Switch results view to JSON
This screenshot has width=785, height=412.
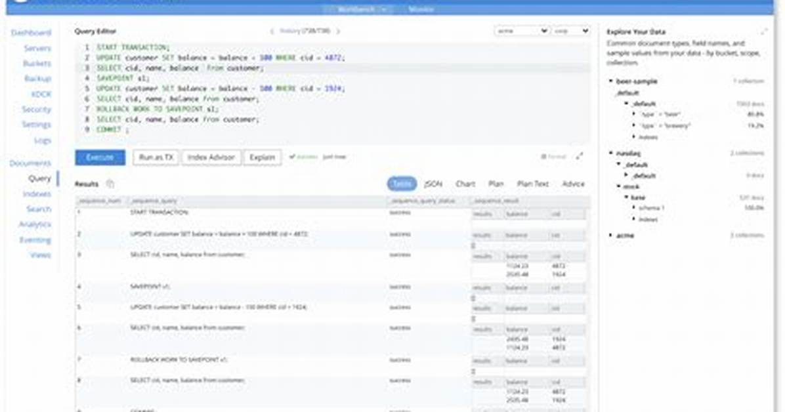click(x=433, y=184)
